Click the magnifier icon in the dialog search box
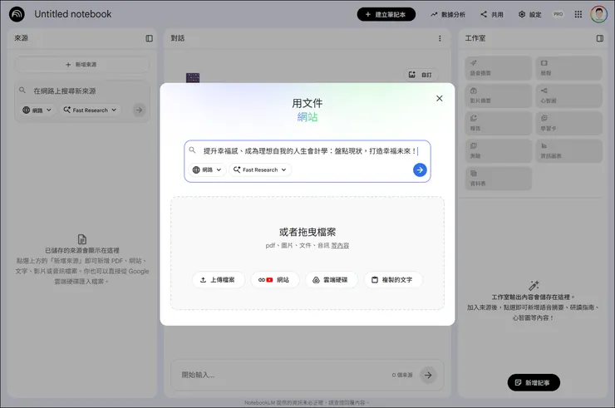This screenshot has height=408, width=615. (x=192, y=150)
